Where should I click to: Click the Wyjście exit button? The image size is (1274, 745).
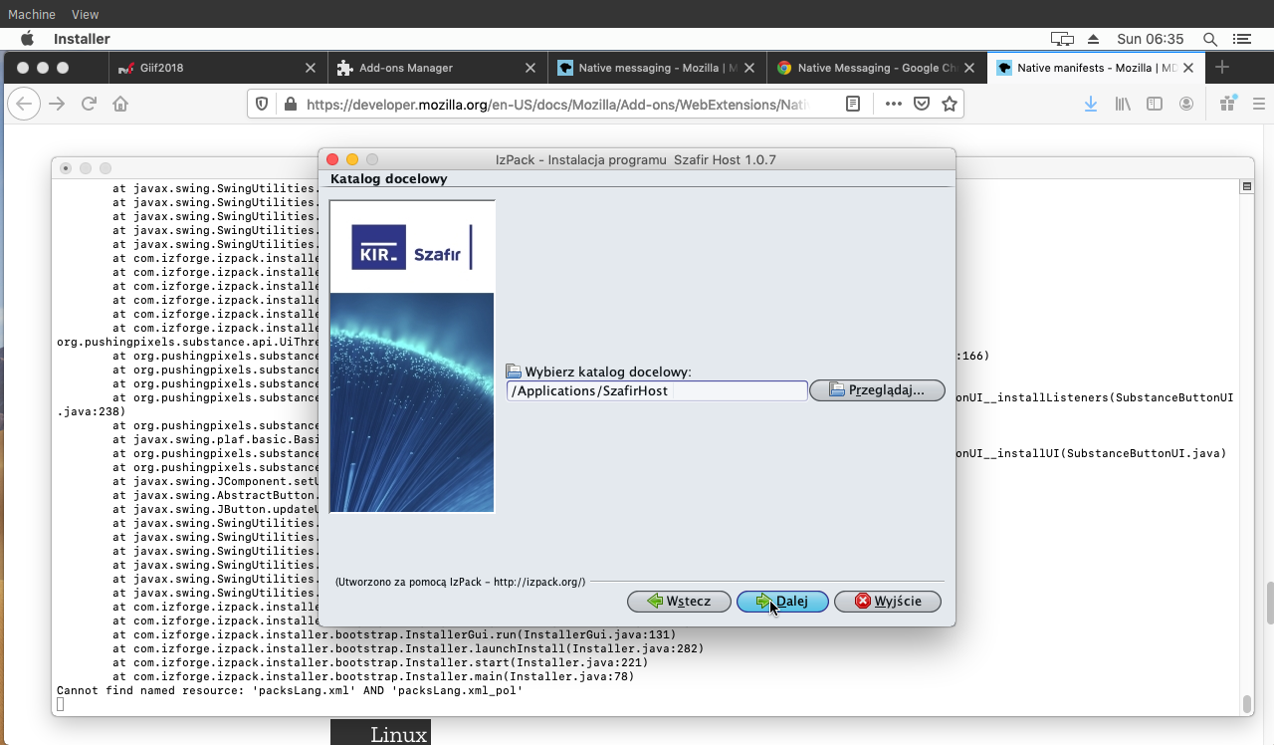pyautogui.click(x=887, y=602)
